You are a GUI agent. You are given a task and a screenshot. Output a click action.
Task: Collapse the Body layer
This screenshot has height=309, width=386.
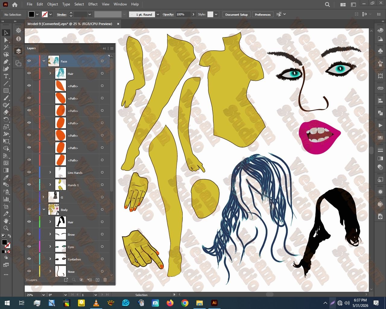44,209
